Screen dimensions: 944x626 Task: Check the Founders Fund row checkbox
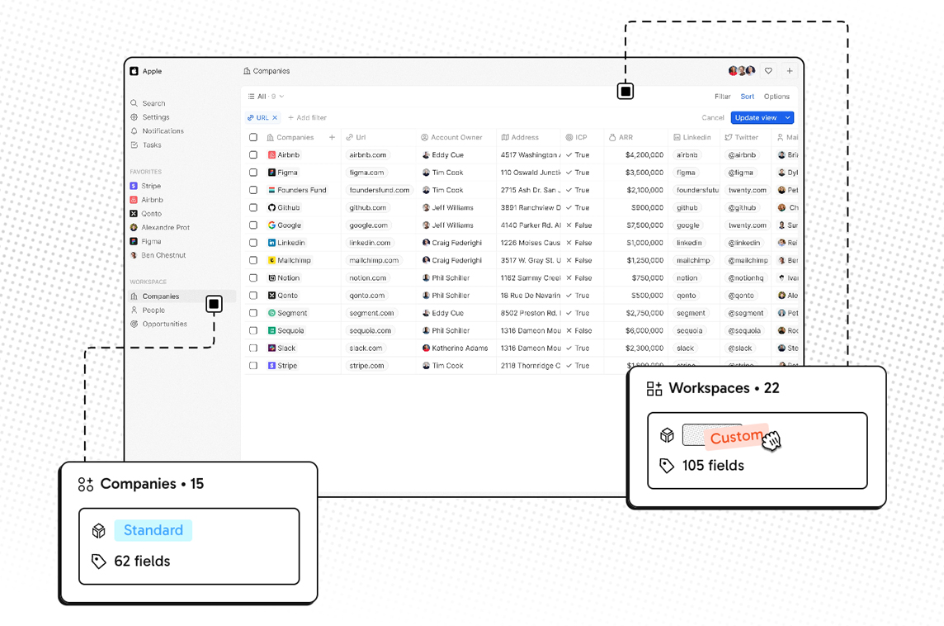(253, 190)
